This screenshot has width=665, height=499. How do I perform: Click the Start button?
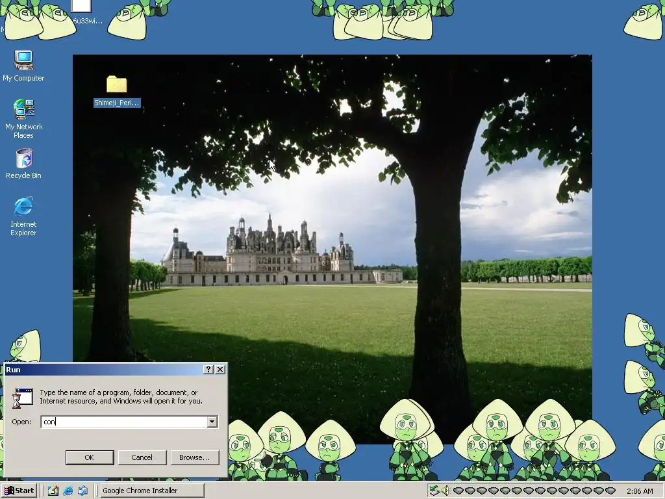point(19,491)
